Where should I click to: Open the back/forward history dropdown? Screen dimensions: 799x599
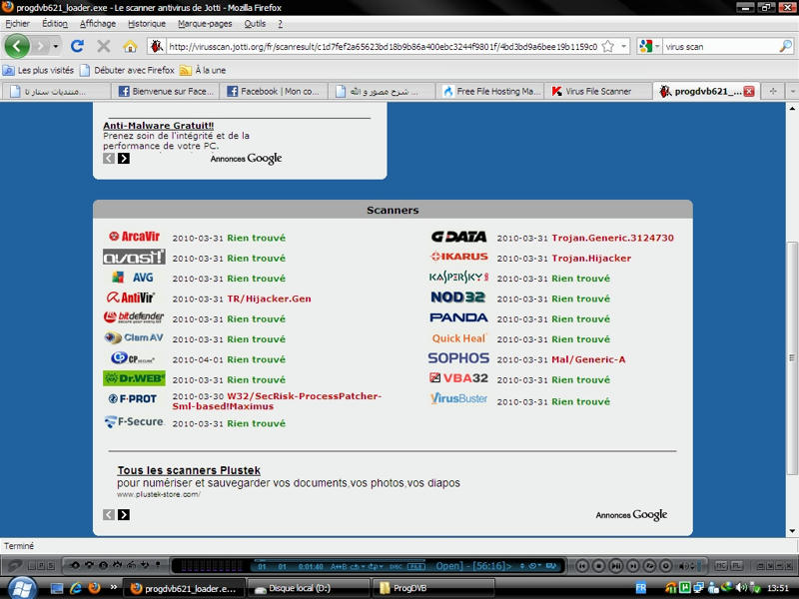click(x=56, y=46)
